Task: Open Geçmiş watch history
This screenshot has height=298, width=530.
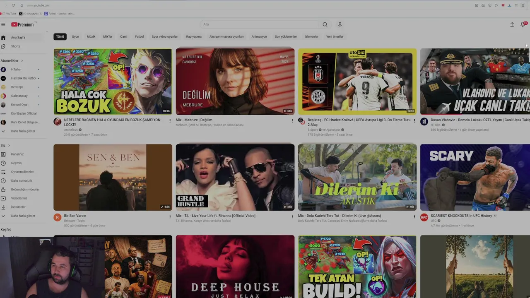Action: (22, 163)
